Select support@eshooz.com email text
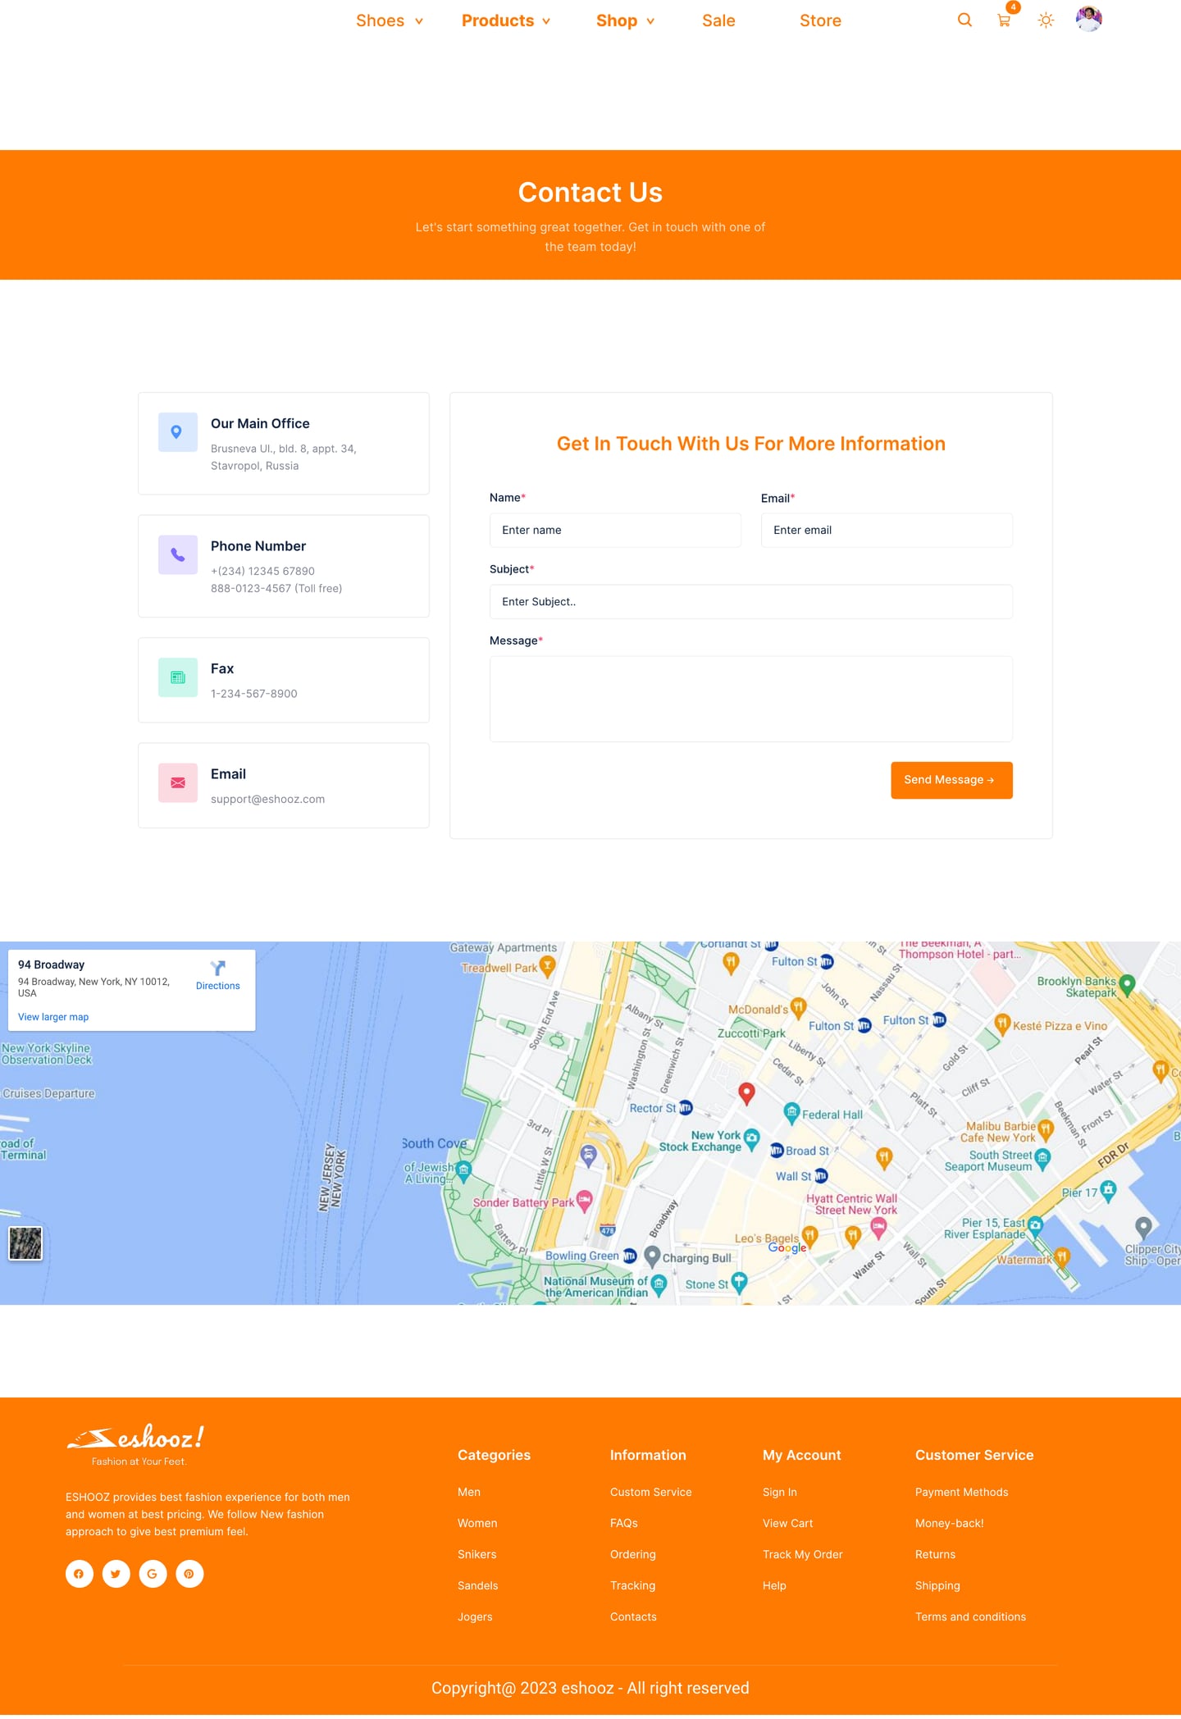 (x=267, y=799)
